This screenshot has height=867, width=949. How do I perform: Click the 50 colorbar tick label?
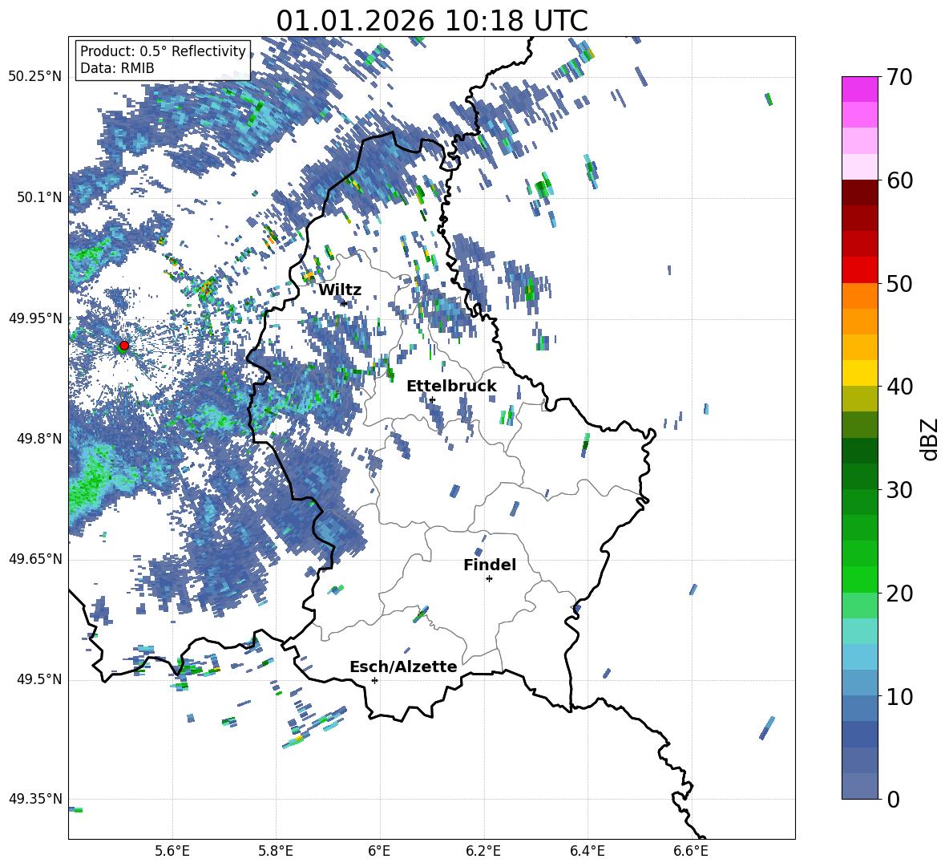tap(899, 284)
